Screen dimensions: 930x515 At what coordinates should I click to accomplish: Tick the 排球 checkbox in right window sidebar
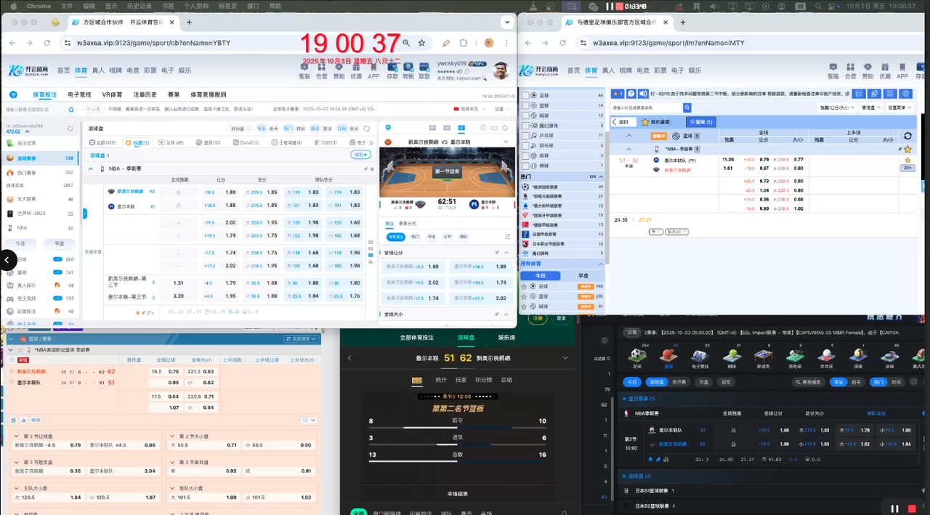(526, 155)
